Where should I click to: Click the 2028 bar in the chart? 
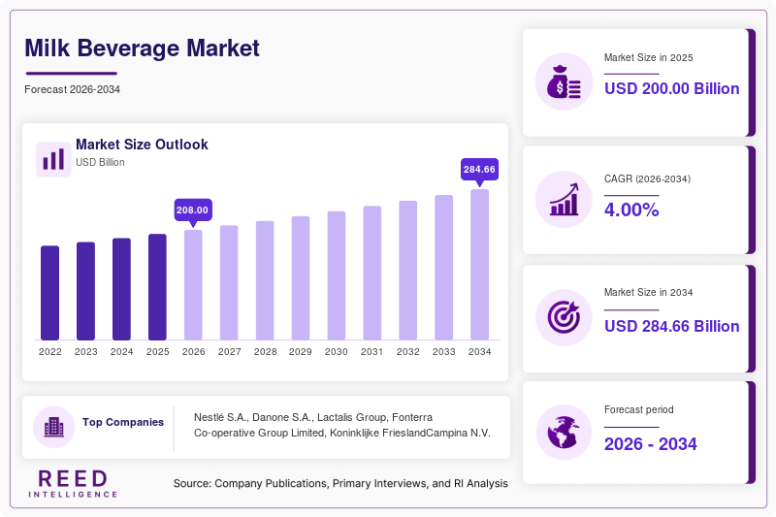(x=265, y=280)
